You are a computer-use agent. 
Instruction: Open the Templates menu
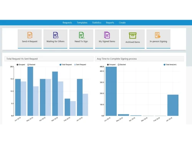pyautogui.click(x=82, y=23)
